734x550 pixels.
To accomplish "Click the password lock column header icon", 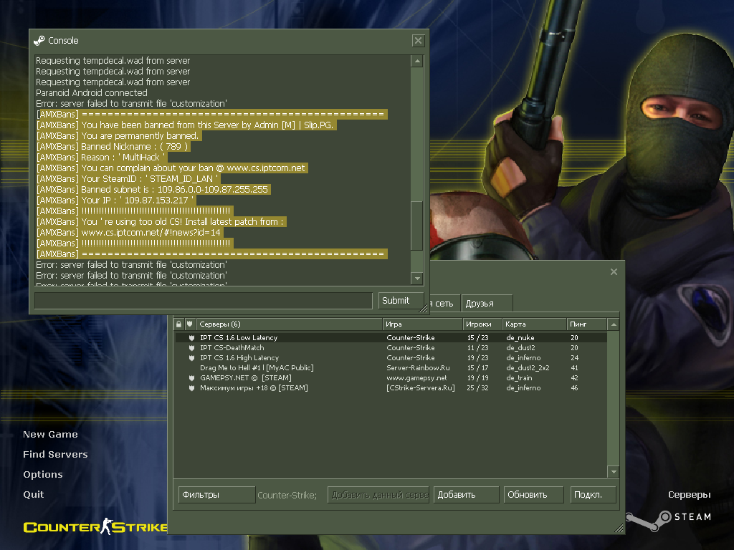I will (178, 324).
